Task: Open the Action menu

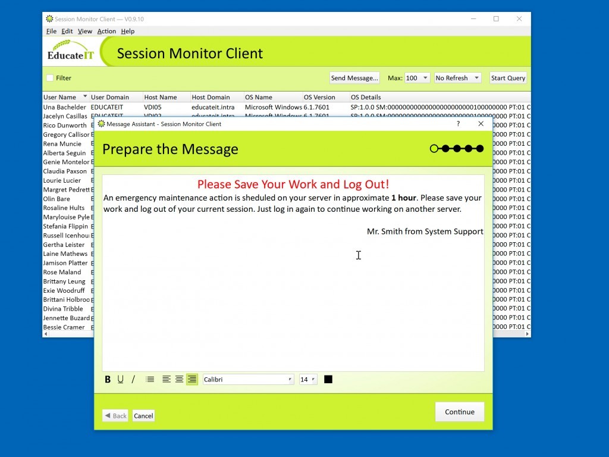Action: (x=106, y=31)
